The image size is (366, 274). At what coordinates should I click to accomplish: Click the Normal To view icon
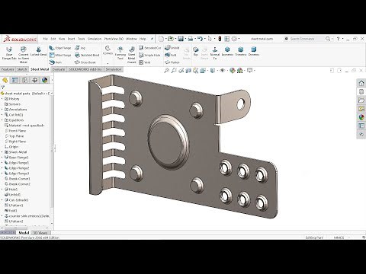215,53
